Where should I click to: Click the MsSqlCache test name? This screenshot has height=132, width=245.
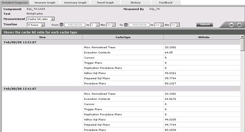tap(34, 14)
